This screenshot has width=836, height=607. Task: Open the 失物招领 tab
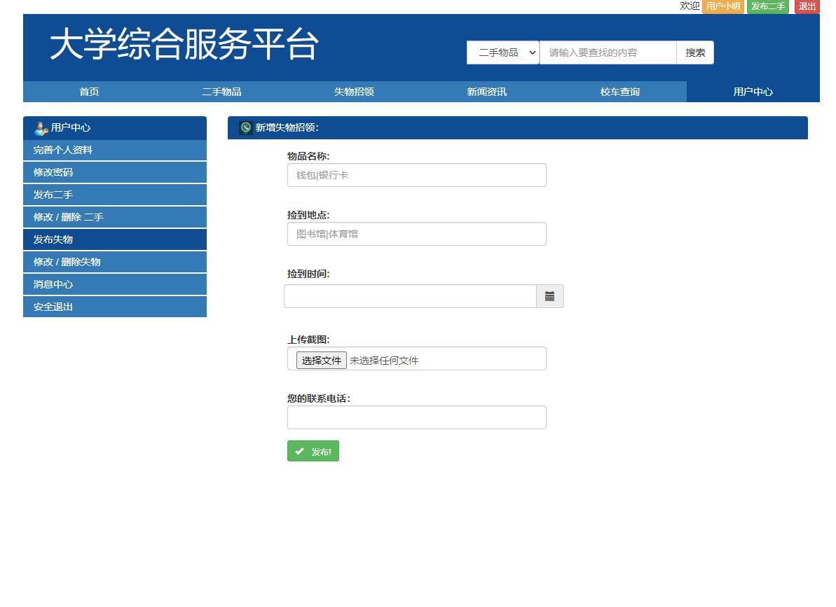354,92
